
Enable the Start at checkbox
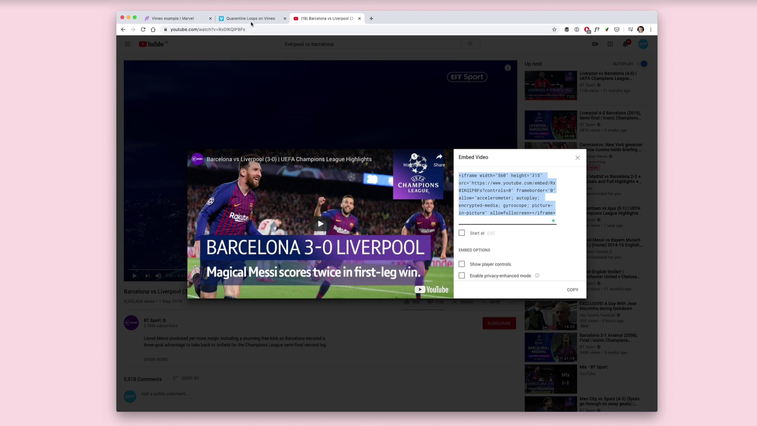tap(462, 233)
